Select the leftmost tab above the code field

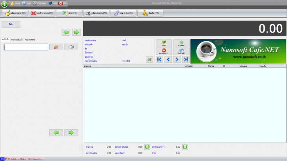(x=5, y=39)
